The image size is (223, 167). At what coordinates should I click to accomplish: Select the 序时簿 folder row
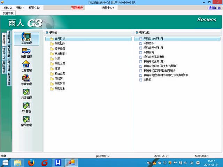88,79
